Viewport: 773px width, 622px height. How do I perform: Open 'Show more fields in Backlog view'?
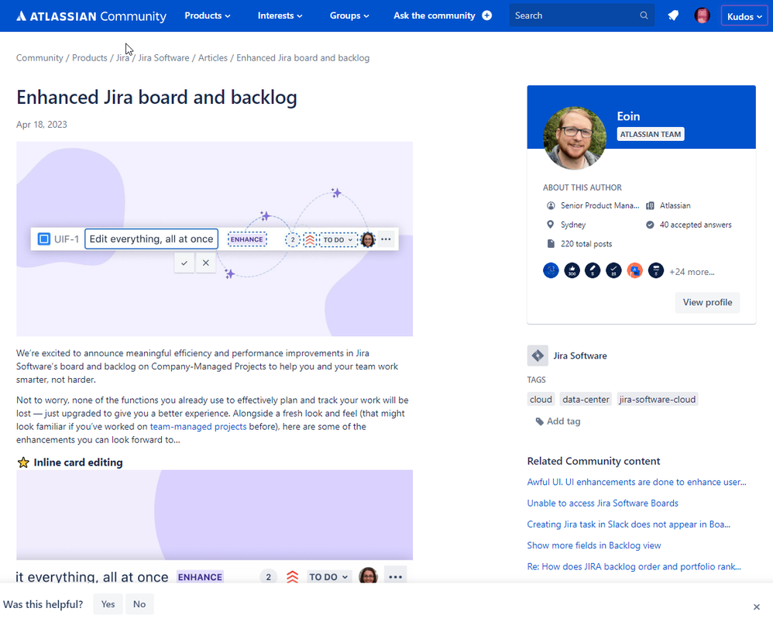593,545
